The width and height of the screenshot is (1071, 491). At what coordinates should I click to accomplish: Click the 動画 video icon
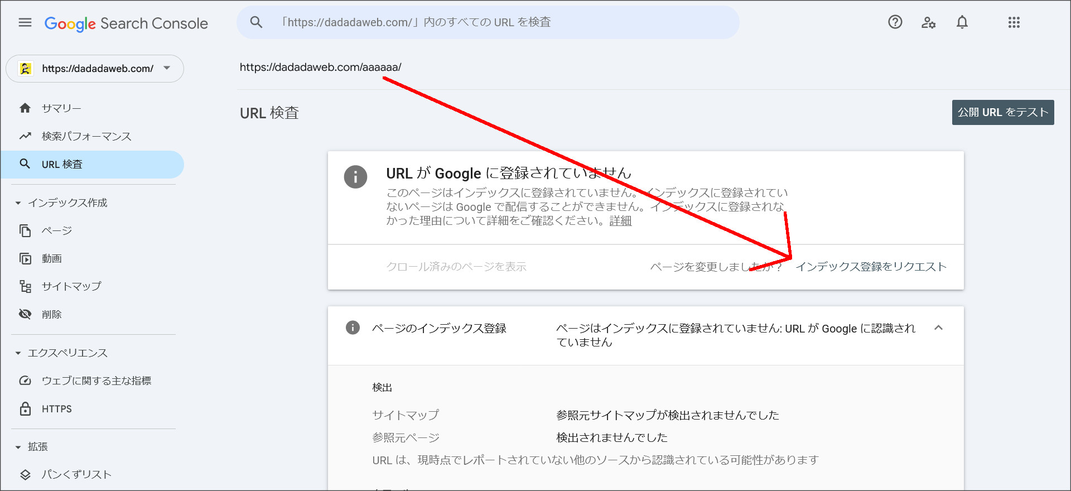25,258
